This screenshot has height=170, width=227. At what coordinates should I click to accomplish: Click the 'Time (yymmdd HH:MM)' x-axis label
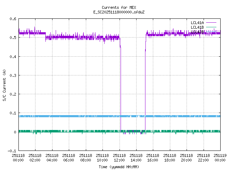pos(119,166)
